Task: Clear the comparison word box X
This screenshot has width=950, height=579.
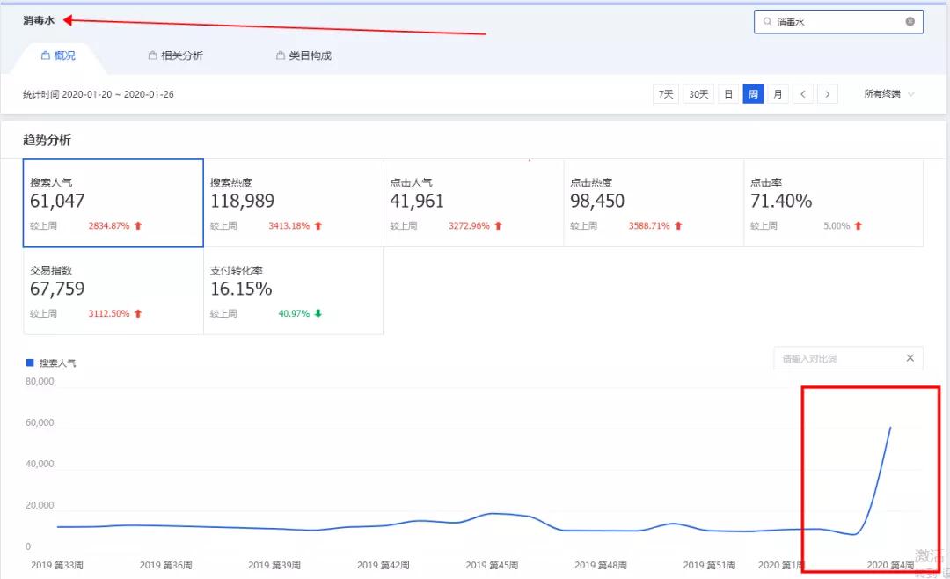Action: [x=910, y=358]
